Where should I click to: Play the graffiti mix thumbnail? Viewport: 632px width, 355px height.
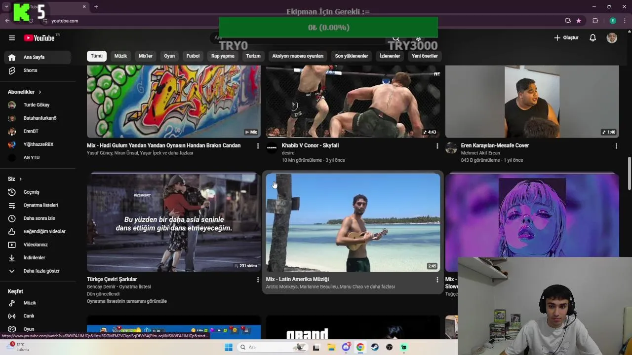[x=174, y=102]
